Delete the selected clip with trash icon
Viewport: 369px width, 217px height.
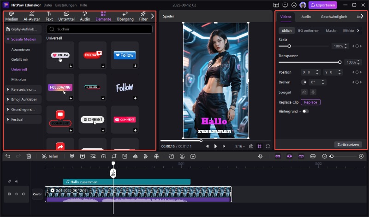(x=29, y=156)
